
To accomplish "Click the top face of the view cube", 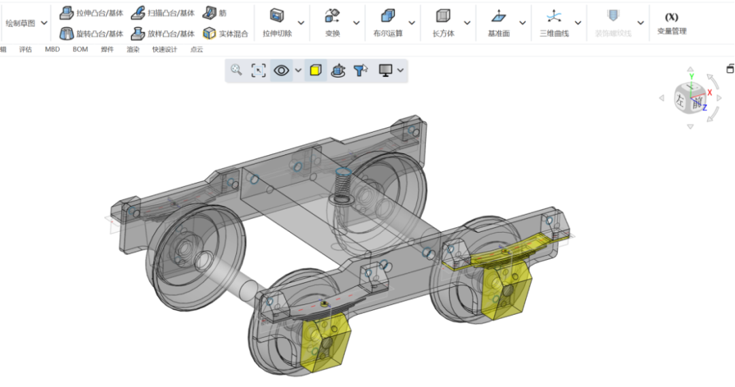I will coord(691,88).
